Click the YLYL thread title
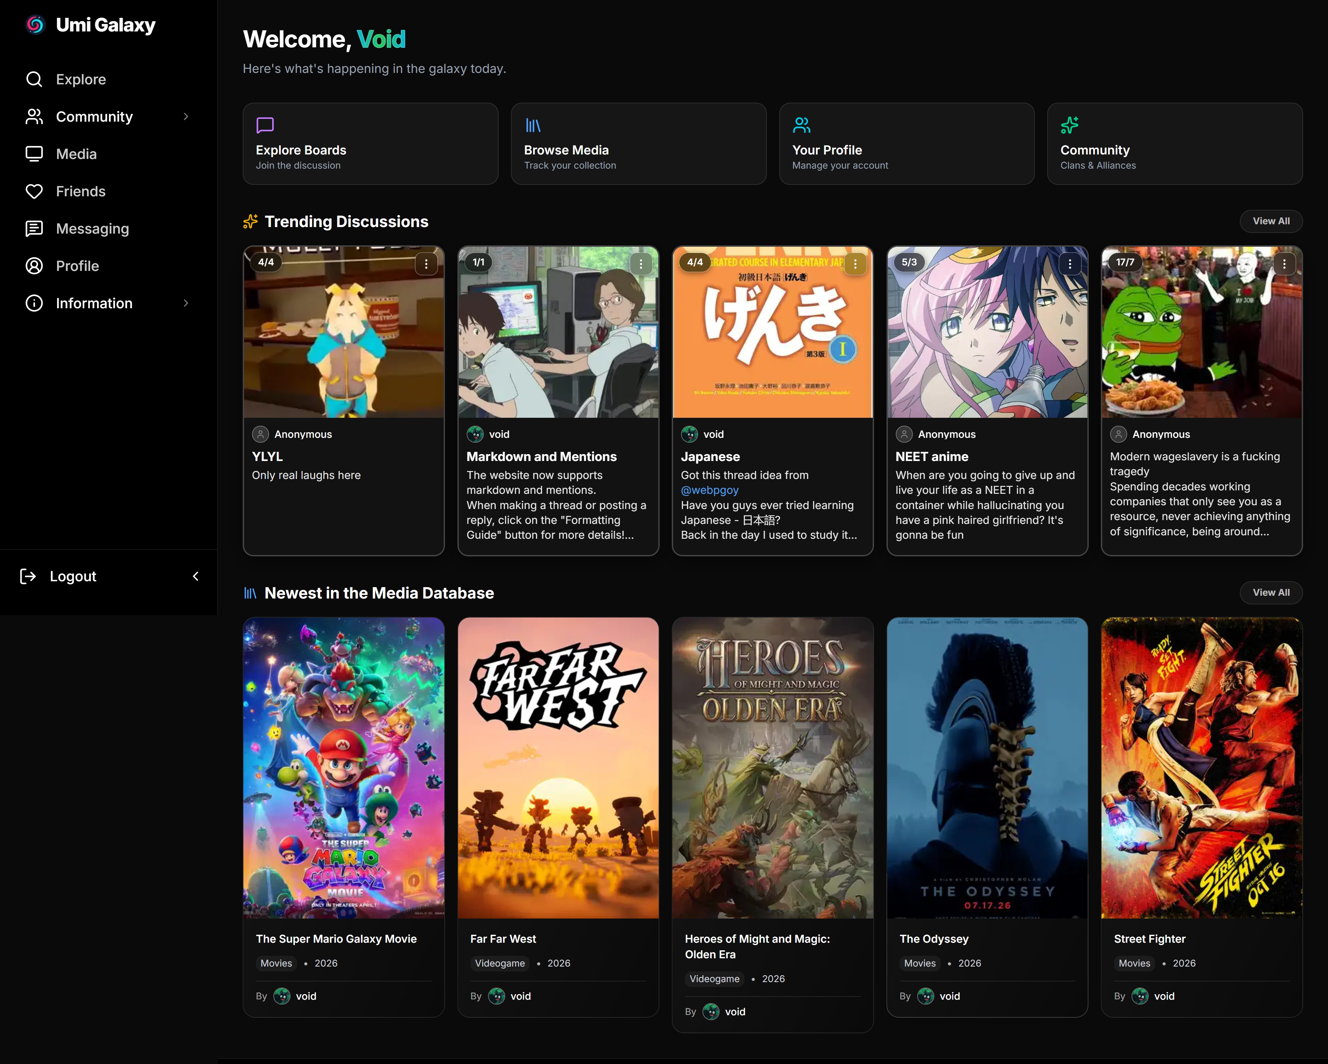Image resolution: width=1328 pixels, height=1064 pixels. point(267,457)
